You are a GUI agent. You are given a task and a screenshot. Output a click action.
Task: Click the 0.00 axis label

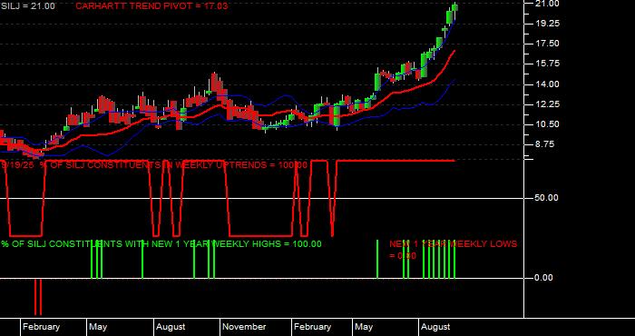(543, 278)
